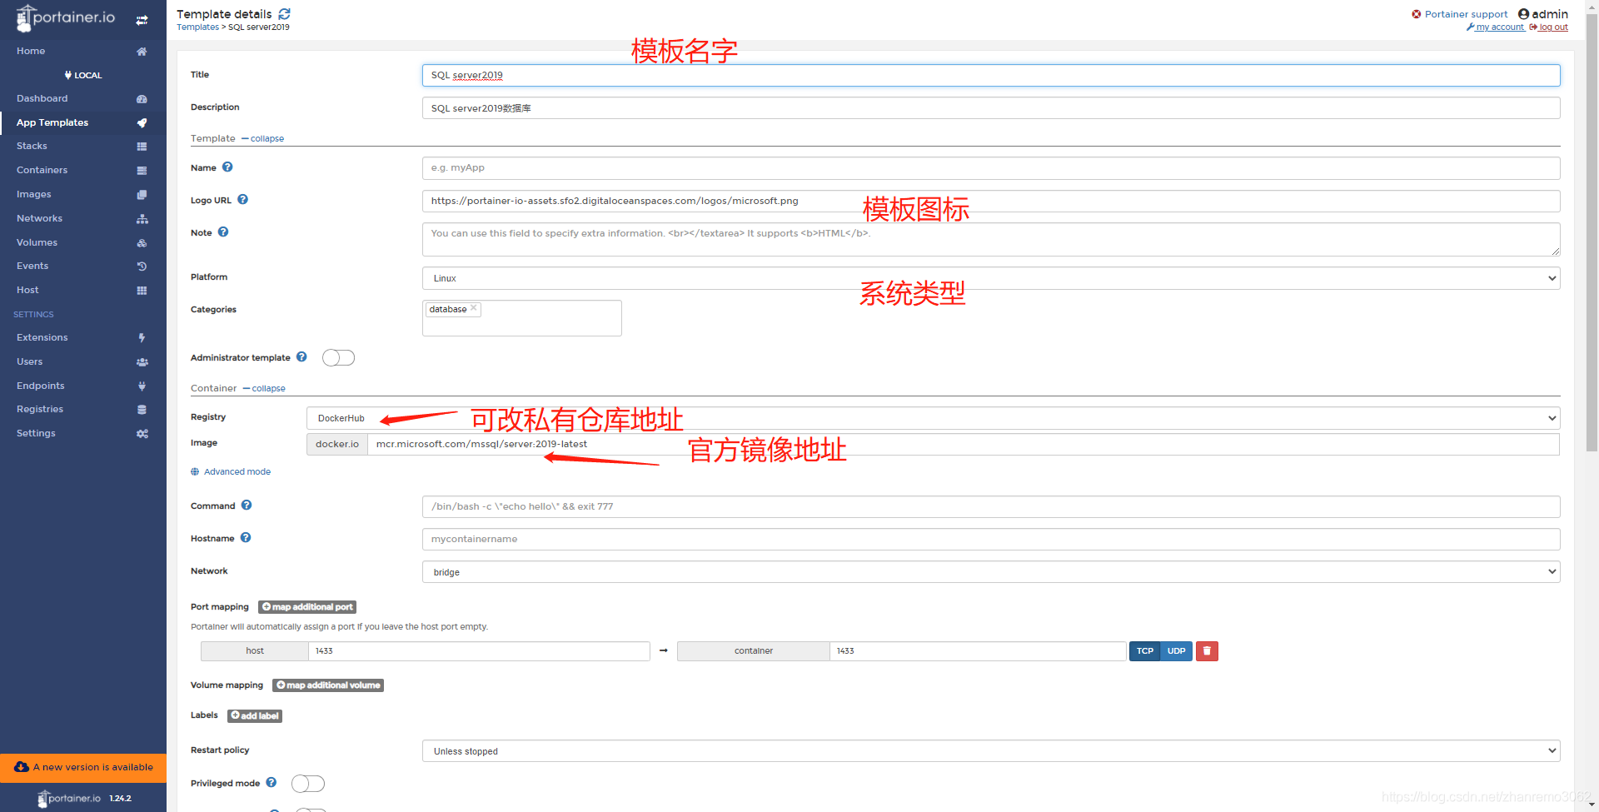Turn on Privileged mode
Image resolution: width=1599 pixels, height=812 pixels.
(x=307, y=783)
